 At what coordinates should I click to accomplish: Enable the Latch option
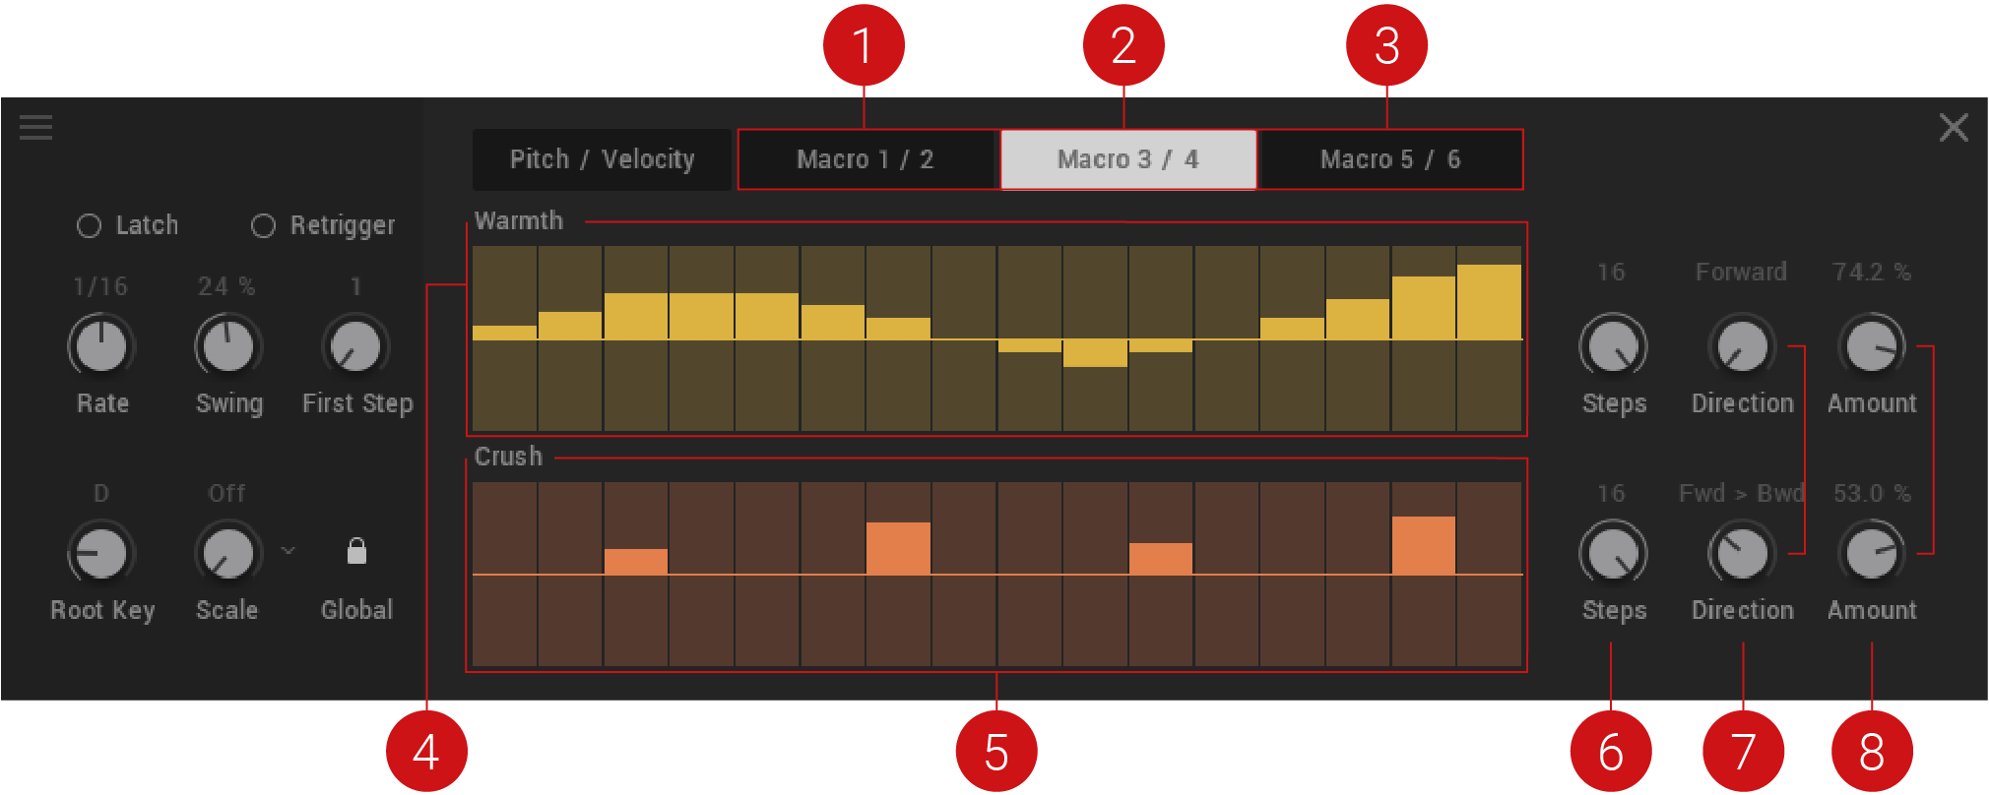[x=90, y=226]
